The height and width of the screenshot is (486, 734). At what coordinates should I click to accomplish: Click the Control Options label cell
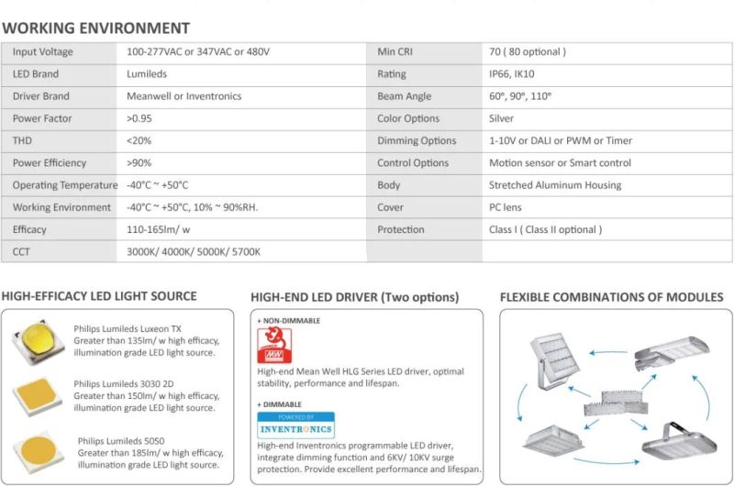pos(425,164)
